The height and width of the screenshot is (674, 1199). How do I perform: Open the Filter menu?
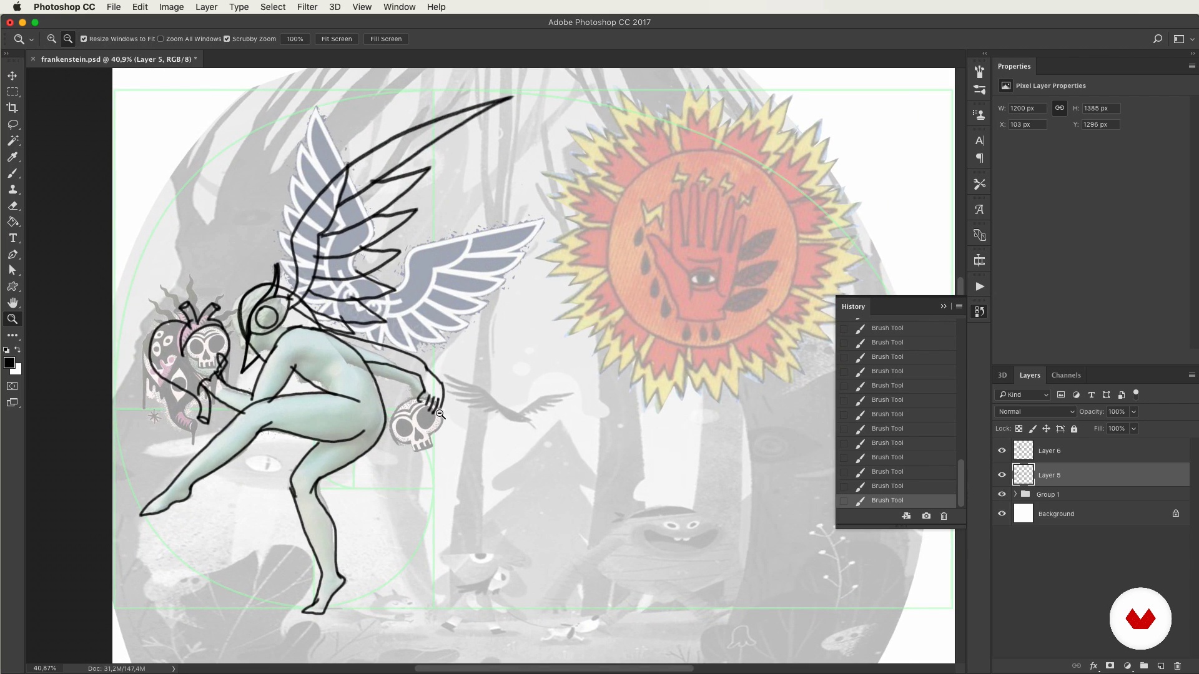click(x=307, y=7)
